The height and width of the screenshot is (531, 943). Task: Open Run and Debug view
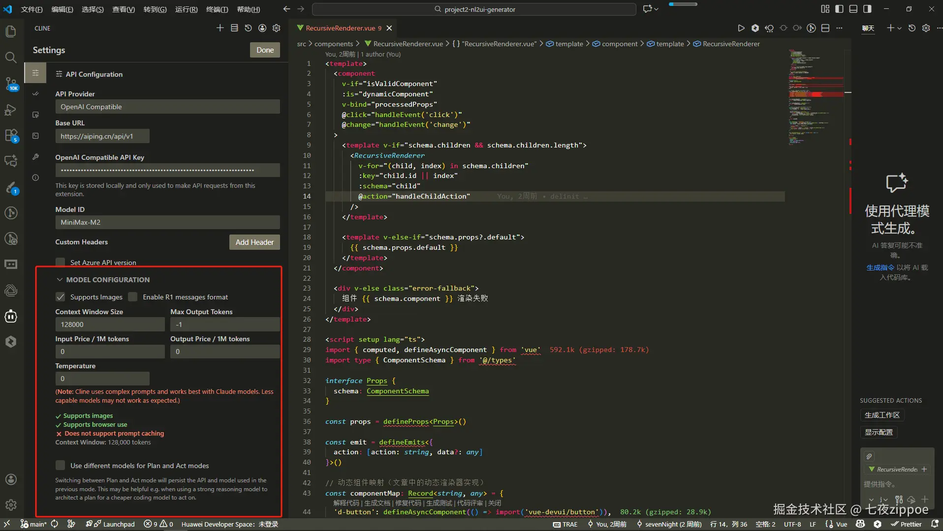click(11, 110)
